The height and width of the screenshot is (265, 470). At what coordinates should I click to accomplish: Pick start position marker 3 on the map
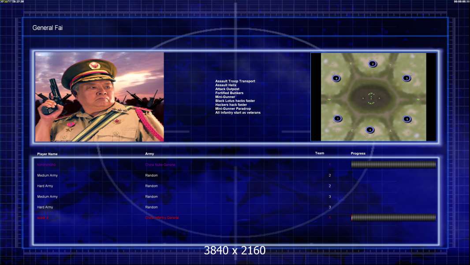click(x=407, y=78)
